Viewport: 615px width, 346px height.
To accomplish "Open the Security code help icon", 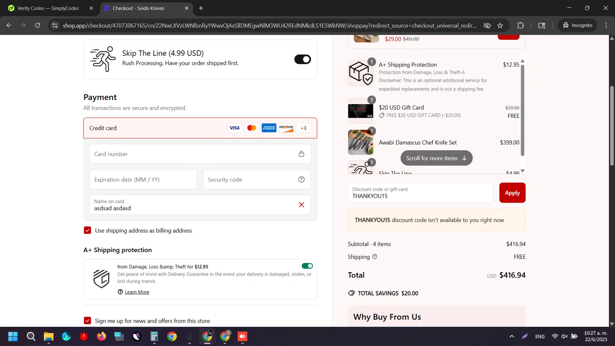I will click(301, 180).
